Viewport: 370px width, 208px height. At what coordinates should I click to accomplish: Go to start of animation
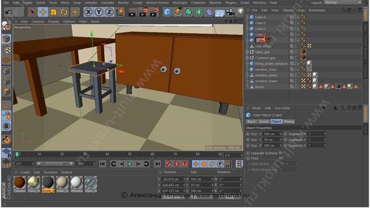point(102,164)
